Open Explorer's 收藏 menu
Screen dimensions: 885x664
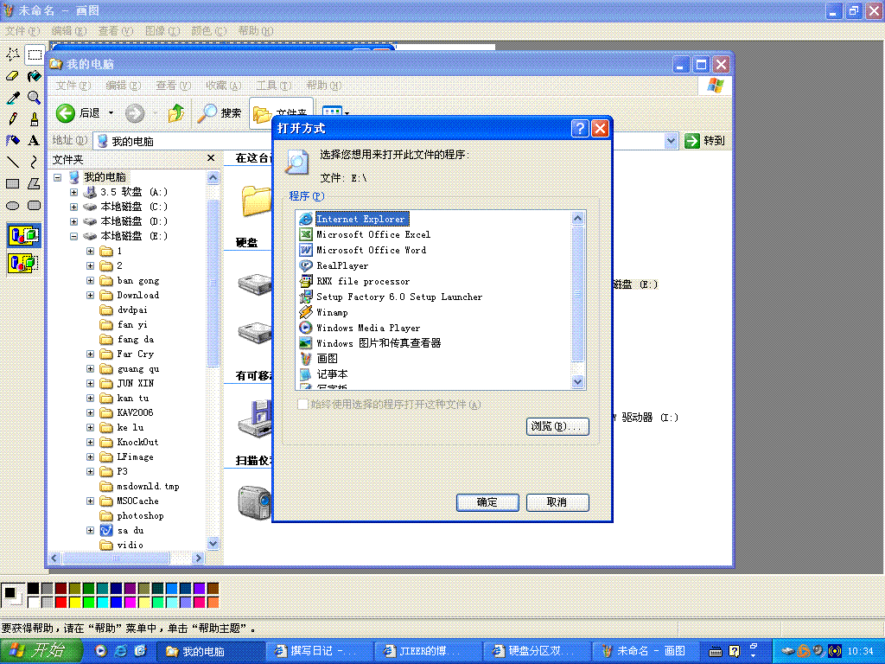click(224, 86)
